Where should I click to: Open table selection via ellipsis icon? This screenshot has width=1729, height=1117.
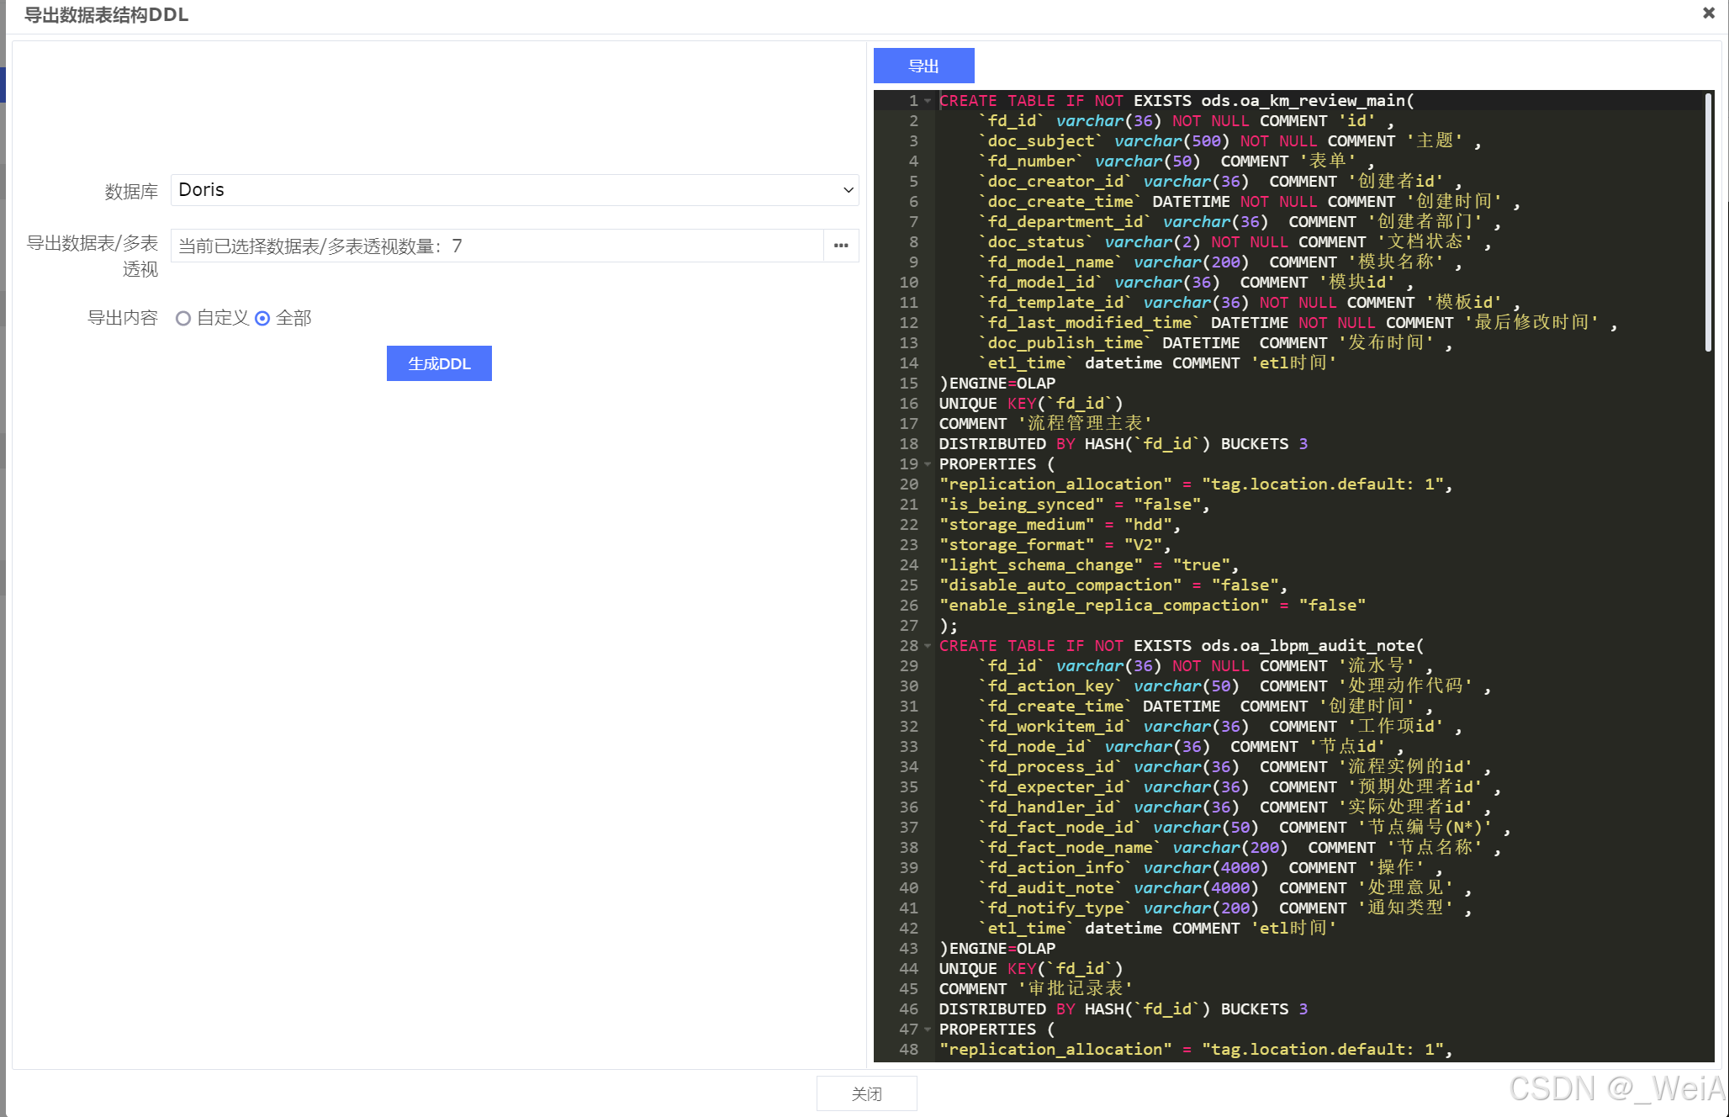pyautogui.click(x=841, y=246)
